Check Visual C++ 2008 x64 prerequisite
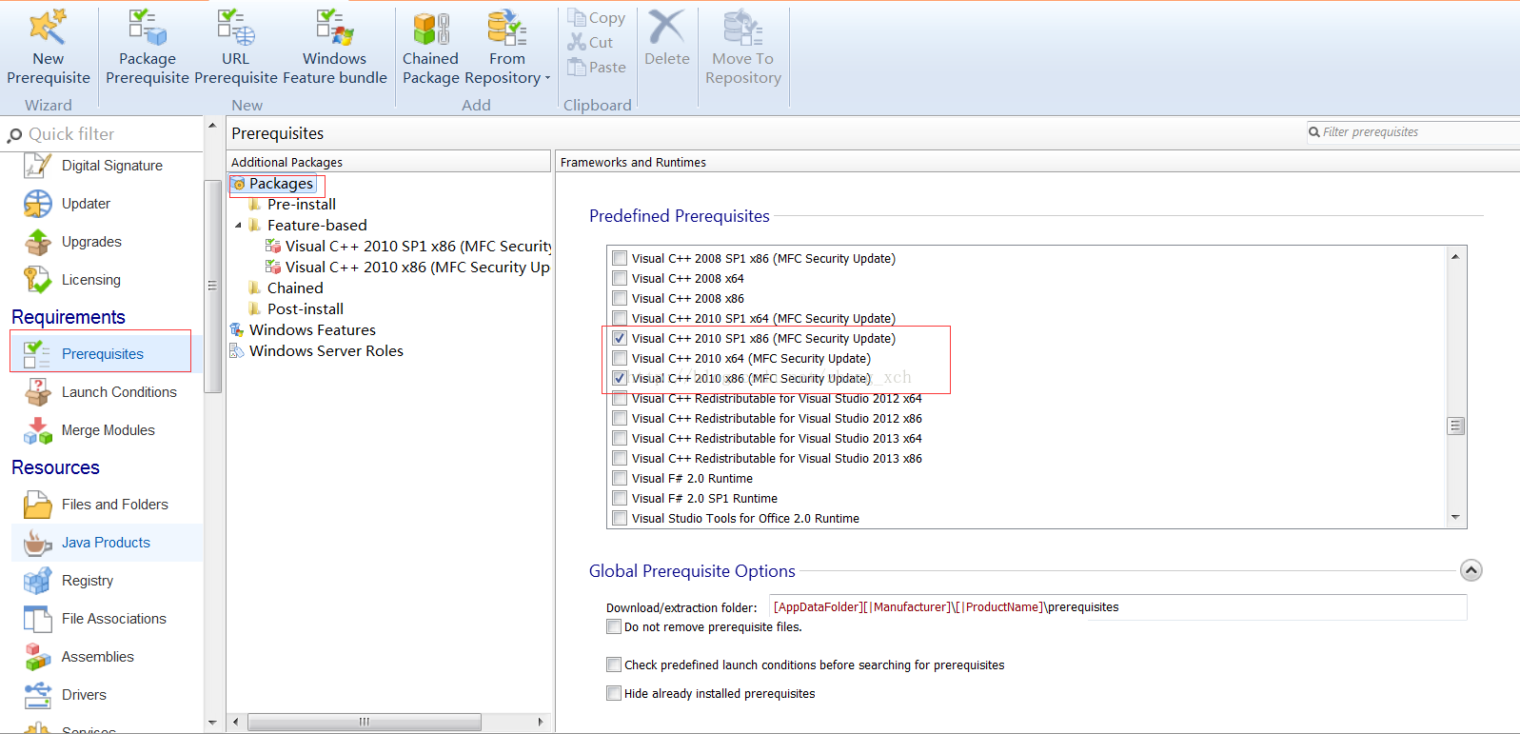 coord(620,278)
